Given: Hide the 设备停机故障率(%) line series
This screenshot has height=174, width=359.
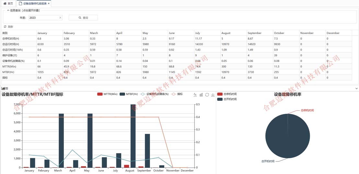Looking at the screenshot, I should click(154, 94).
